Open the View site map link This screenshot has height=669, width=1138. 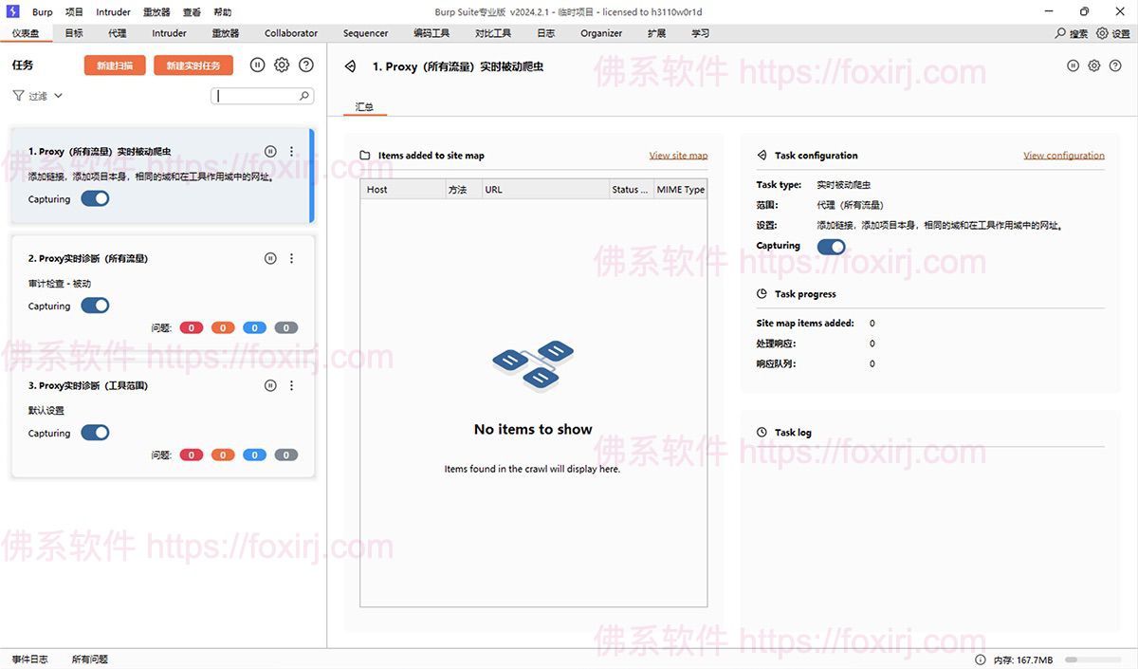678,156
